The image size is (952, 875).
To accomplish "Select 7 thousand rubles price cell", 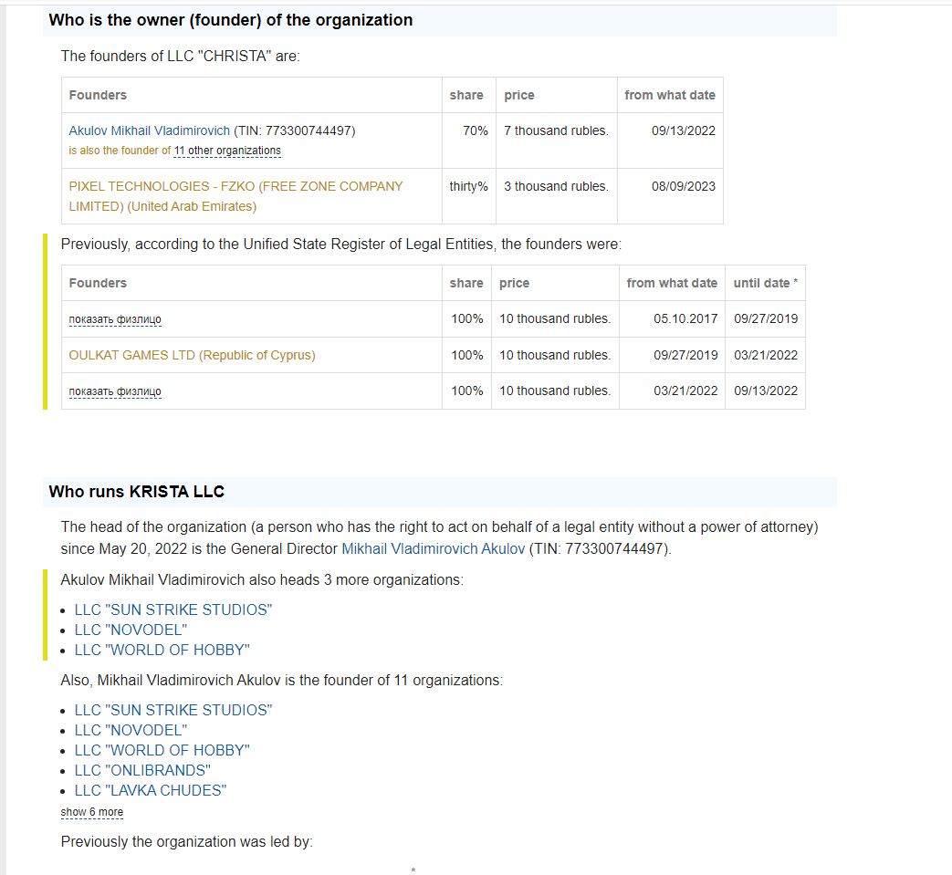I will [557, 141].
